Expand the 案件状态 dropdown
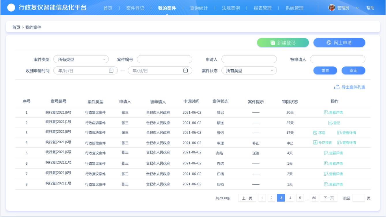Viewport: 386px width, 217px height. coord(249,71)
